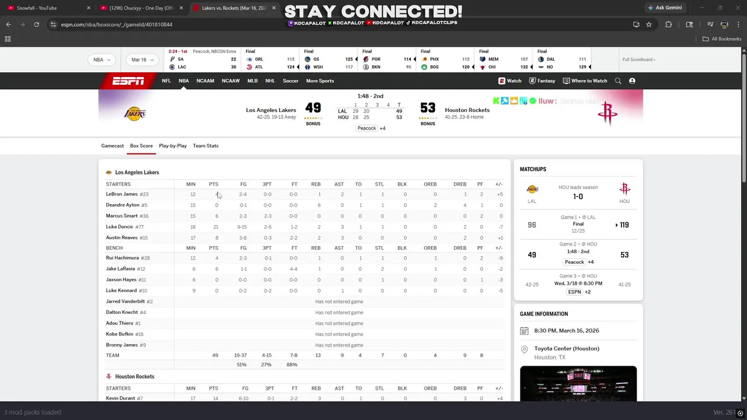Open LeBron James player link

pyautogui.click(x=121, y=194)
